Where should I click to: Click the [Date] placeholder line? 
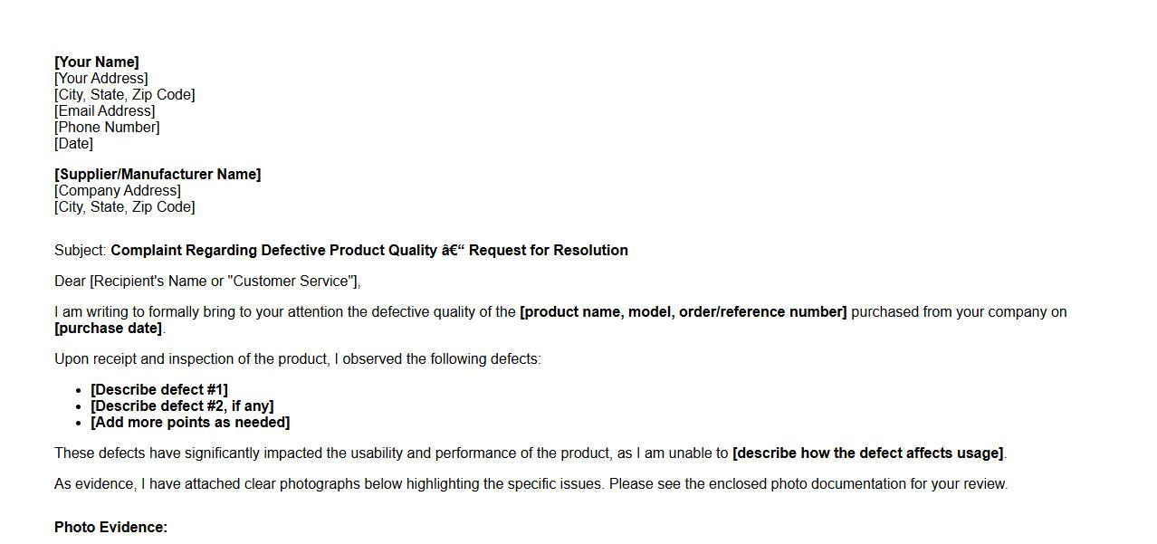point(73,143)
